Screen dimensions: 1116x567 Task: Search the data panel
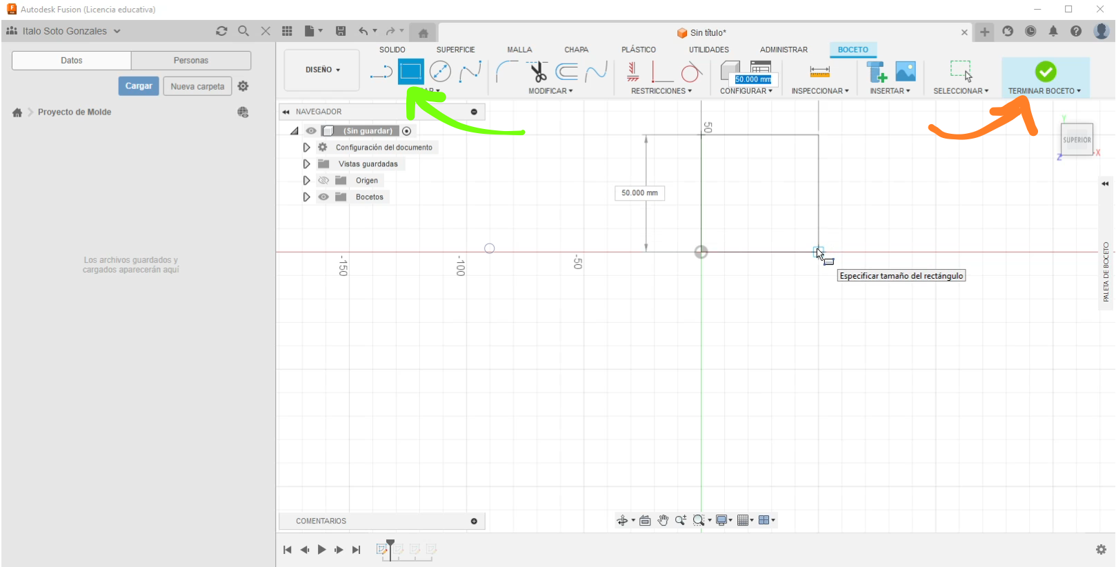(x=243, y=31)
